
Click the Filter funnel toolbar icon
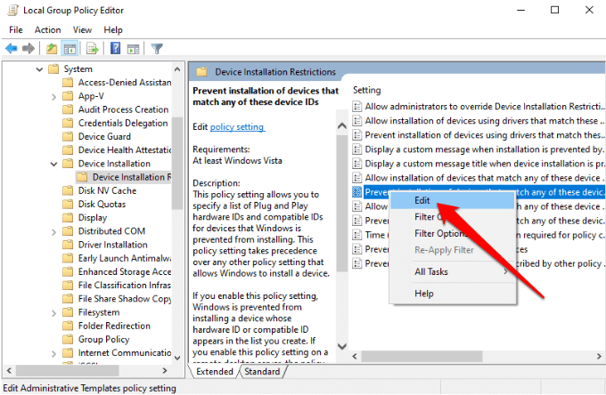coord(157,49)
